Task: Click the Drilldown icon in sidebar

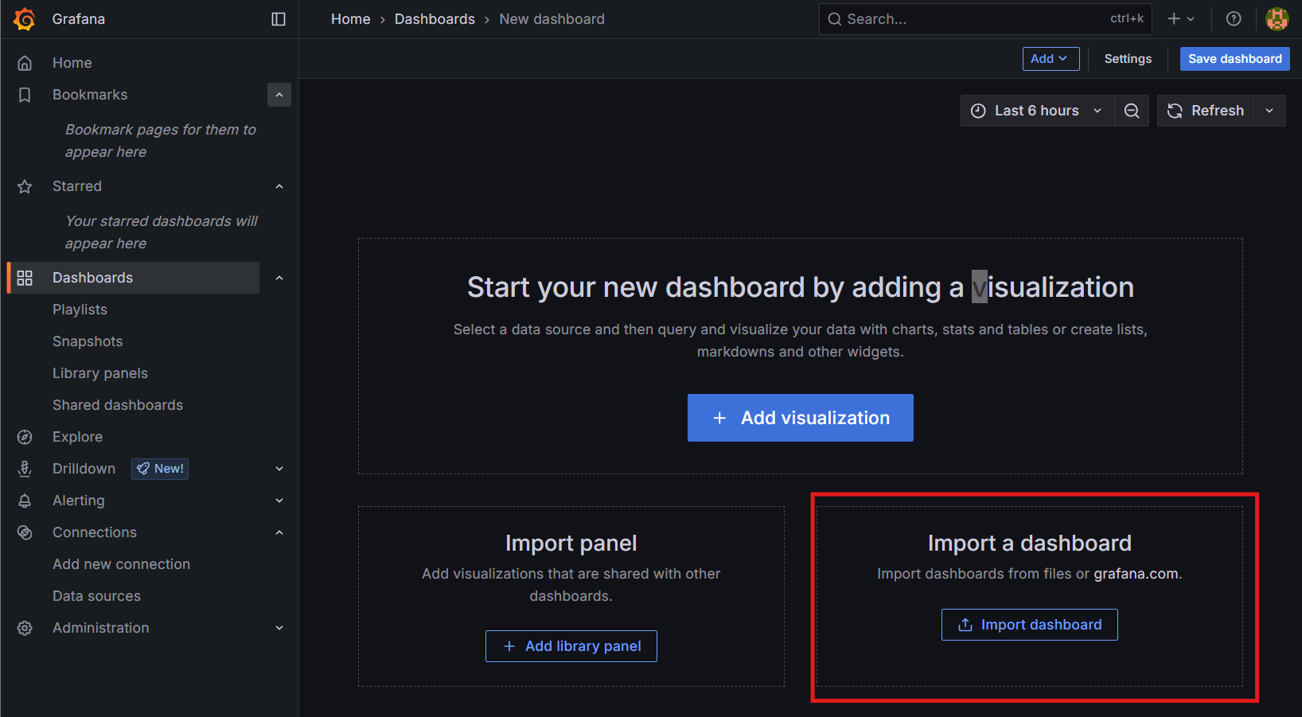Action: click(25, 469)
